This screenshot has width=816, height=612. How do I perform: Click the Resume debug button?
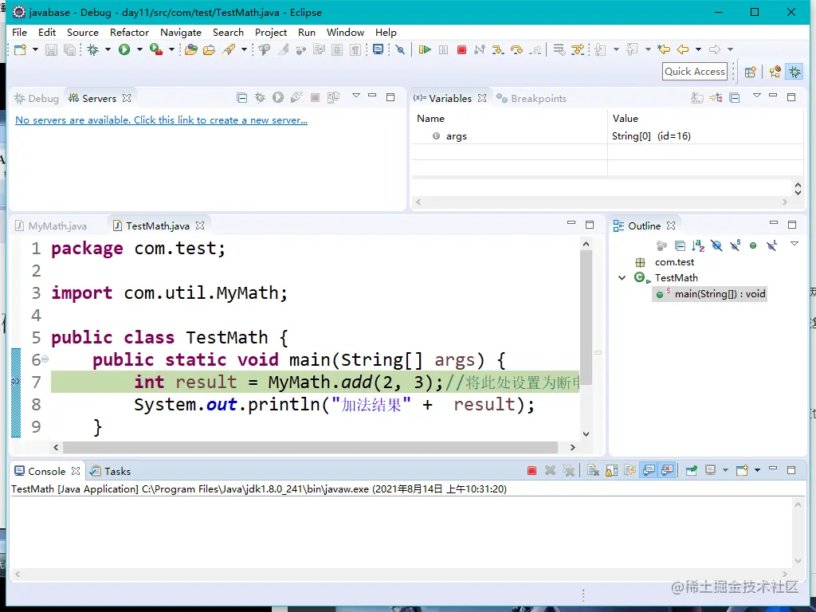click(425, 49)
